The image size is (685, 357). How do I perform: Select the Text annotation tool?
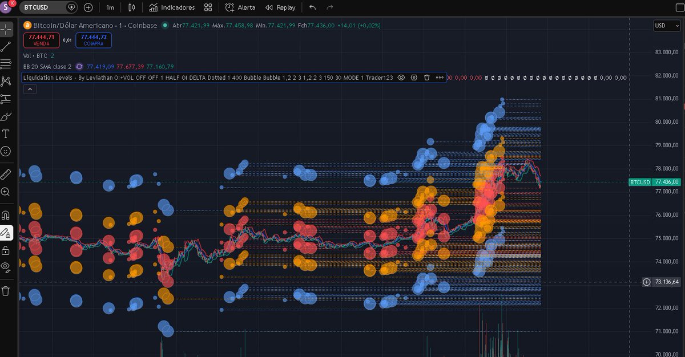[x=6, y=134]
